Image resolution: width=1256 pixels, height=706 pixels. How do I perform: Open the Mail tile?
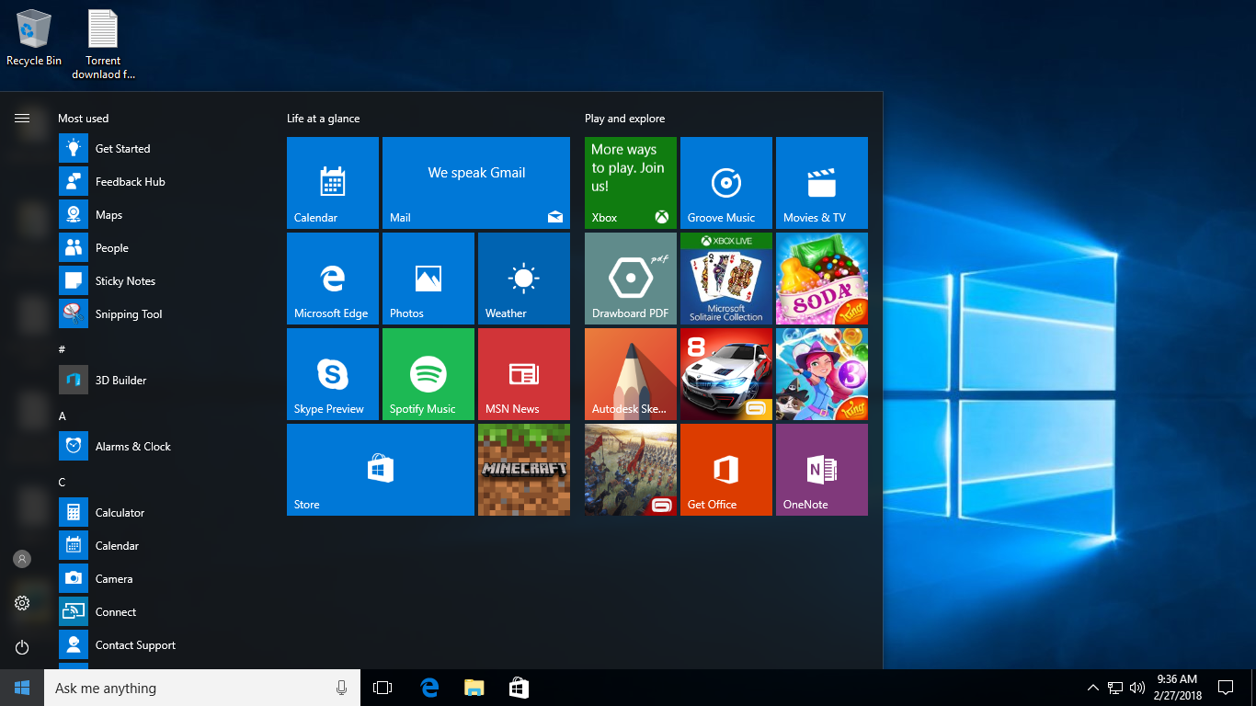(x=476, y=183)
